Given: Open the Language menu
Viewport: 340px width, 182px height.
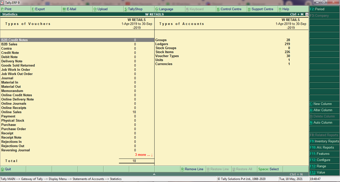Looking at the screenshot, I should [170, 9].
